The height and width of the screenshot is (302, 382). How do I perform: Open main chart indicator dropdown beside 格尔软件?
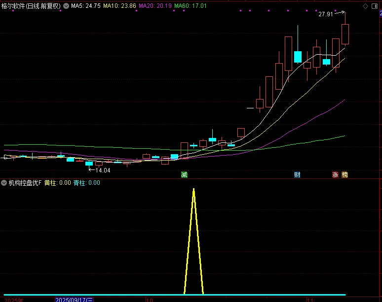66,6
